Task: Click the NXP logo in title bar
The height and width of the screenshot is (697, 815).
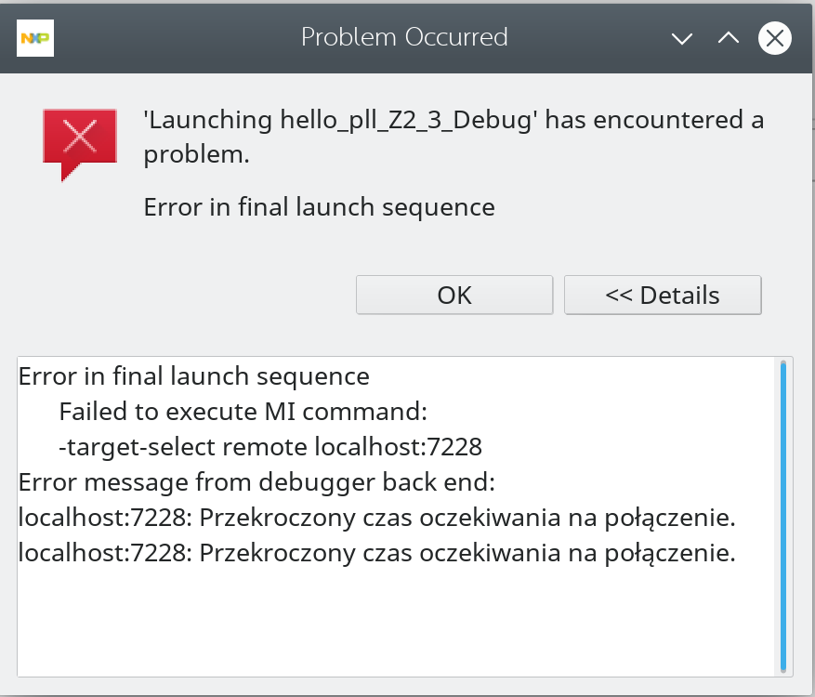Action: coord(35,38)
